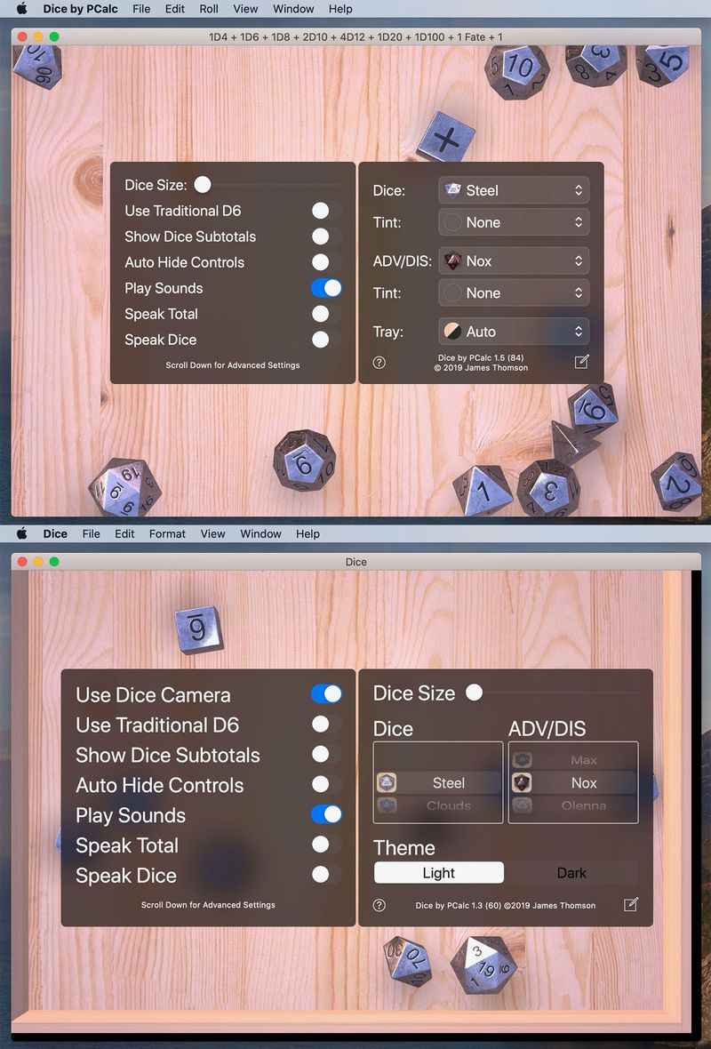Choose the Dark theme button

[x=571, y=873]
